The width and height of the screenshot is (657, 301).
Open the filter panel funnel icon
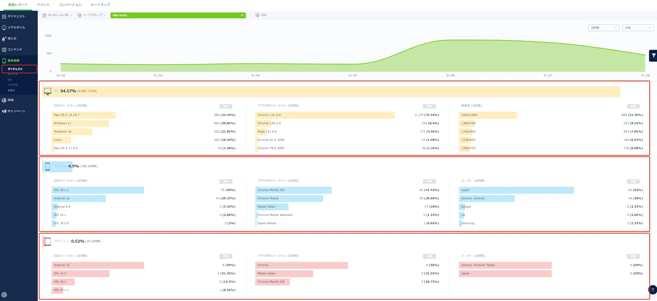pyautogui.click(x=653, y=55)
